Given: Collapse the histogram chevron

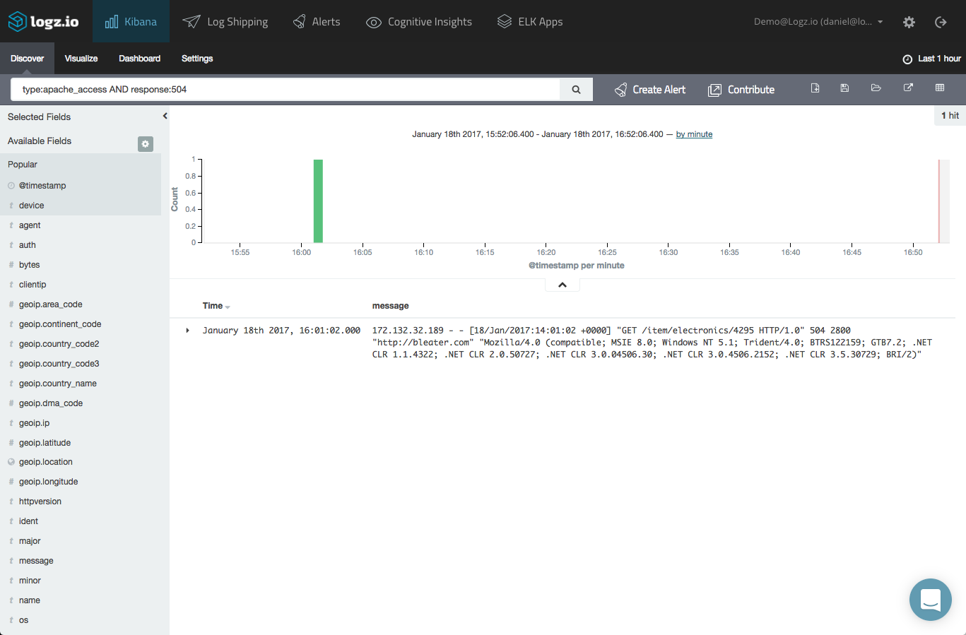Looking at the screenshot, I should tap(562, 285).
